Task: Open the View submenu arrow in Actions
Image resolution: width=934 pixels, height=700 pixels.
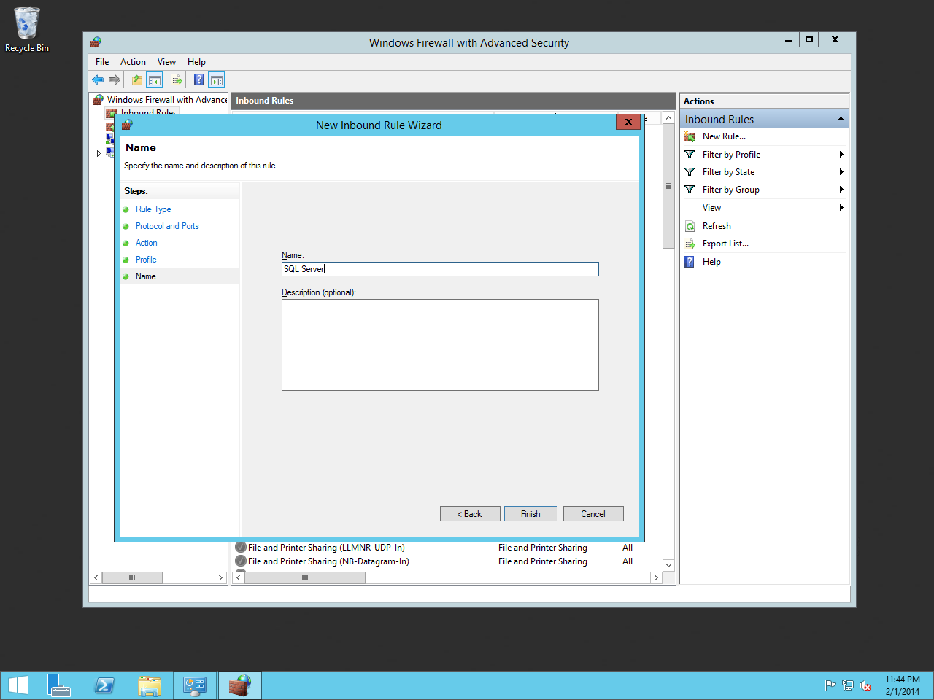Action: pyautogui.click(x=841, y=208)
